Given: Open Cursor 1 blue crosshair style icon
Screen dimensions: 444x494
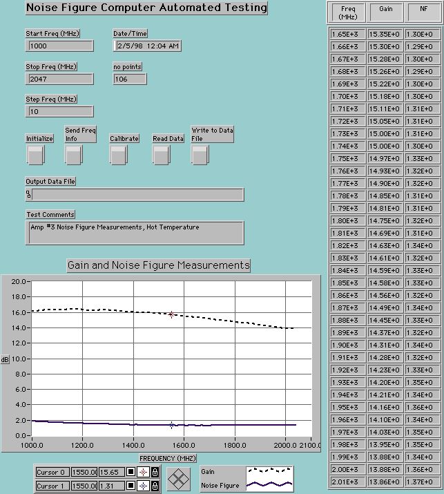Looking at the screenshot, I should click(x=143, y=486).
